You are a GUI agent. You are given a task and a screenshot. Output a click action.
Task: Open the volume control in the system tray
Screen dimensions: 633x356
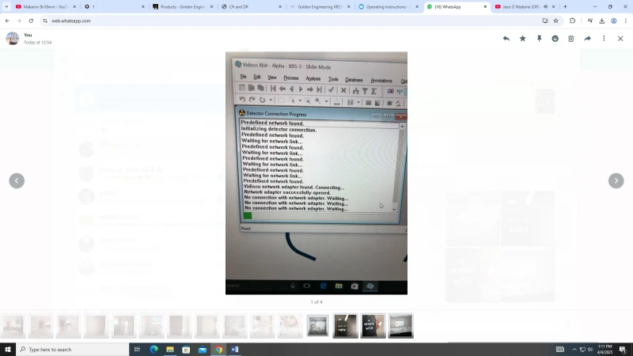point(590,350)
